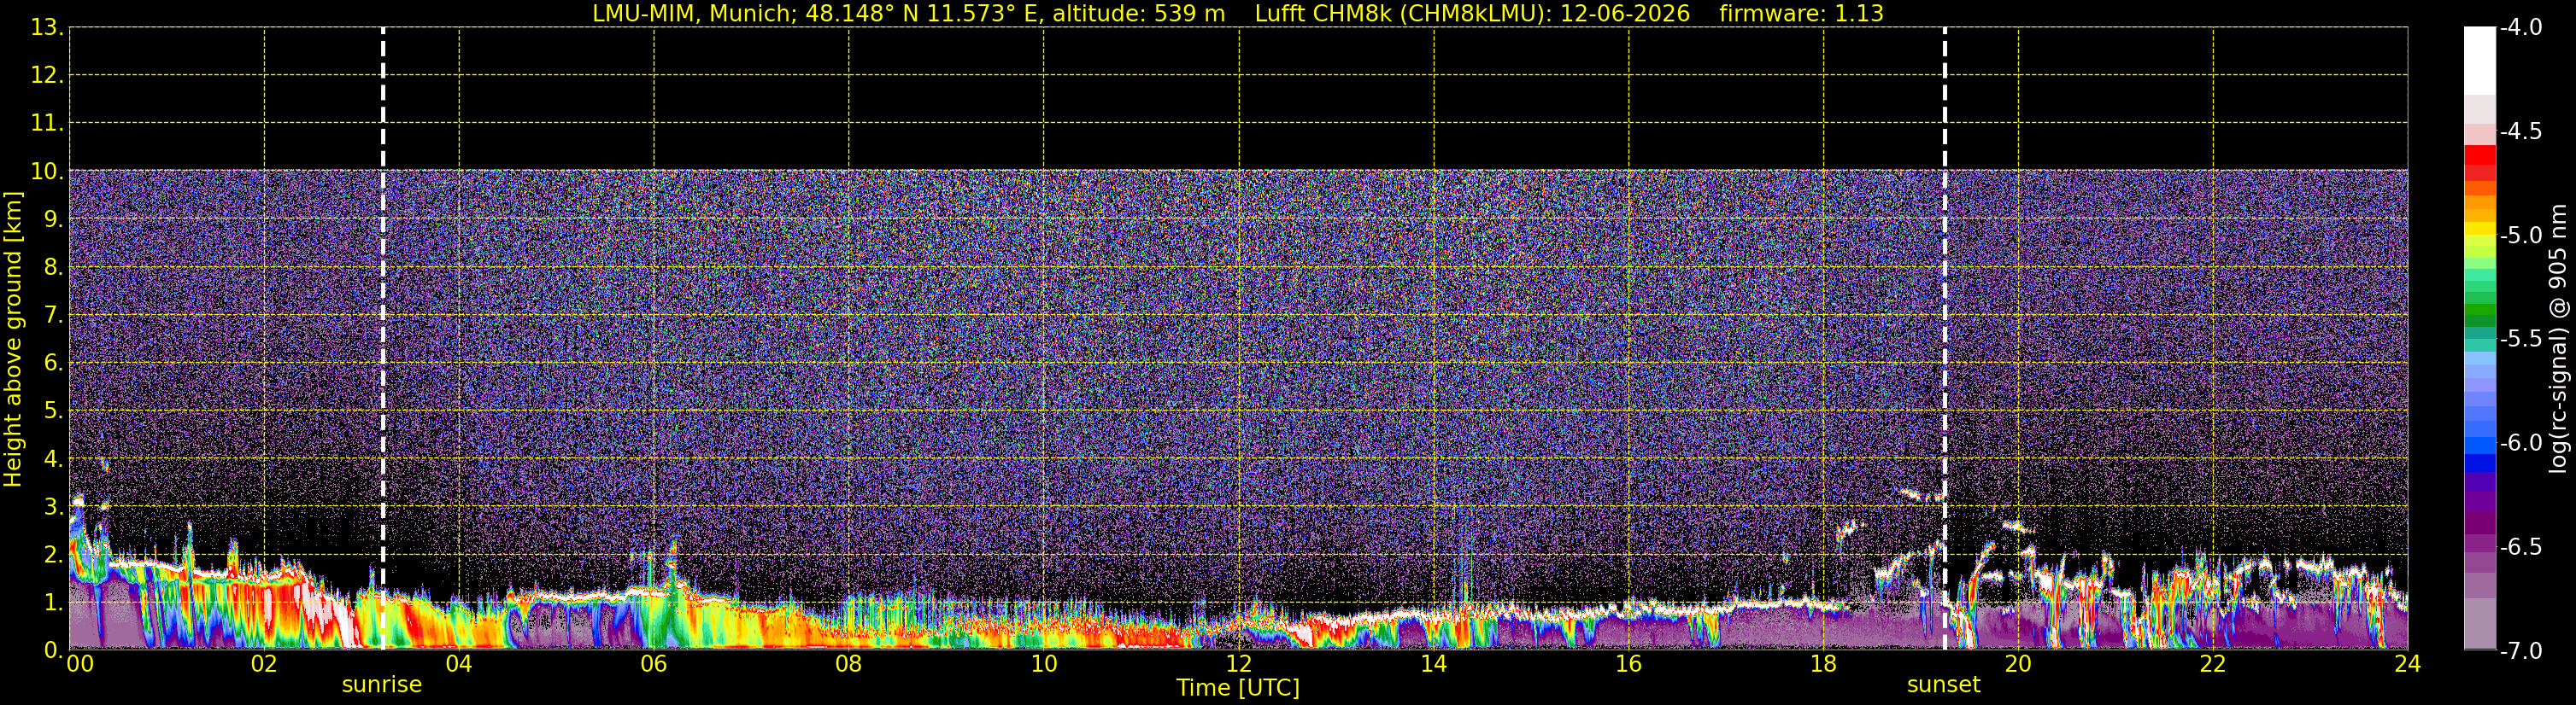2576x705 pixels.
Task: Select the 18 UTC time tick label
Action: [1823, 664]
